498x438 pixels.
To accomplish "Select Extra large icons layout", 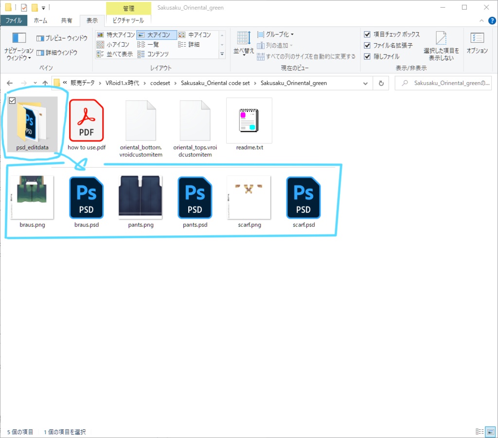I will click(116, 35).
